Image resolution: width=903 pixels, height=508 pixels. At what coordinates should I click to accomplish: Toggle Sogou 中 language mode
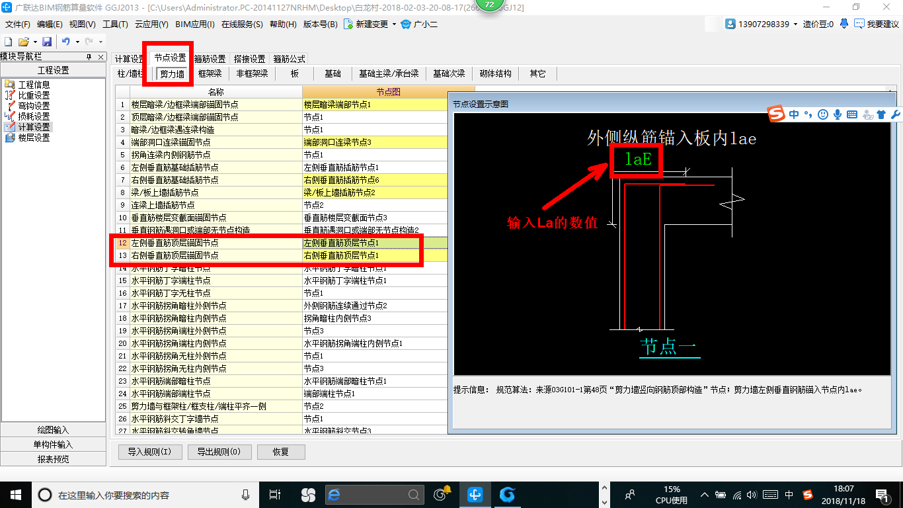click(794, 114)
